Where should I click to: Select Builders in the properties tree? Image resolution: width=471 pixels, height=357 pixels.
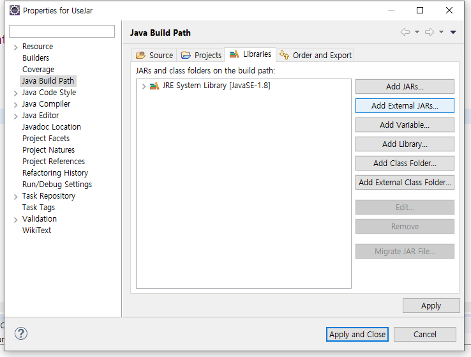[x=36, y=57]
